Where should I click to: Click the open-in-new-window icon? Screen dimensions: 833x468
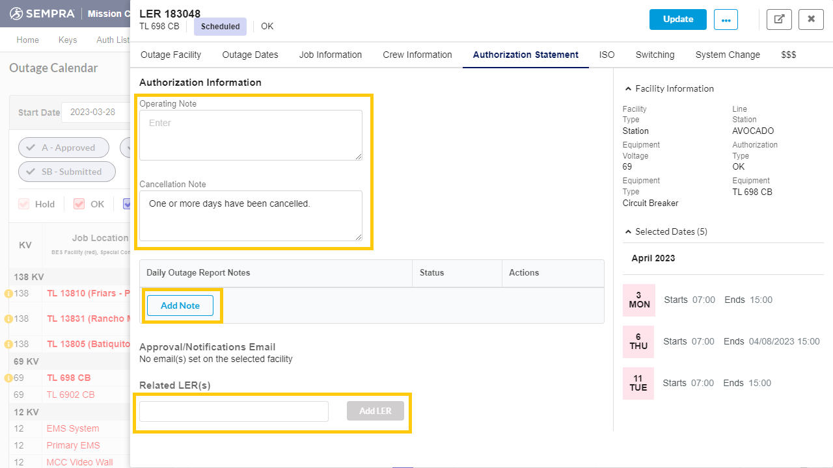click(x=779, y=19)
